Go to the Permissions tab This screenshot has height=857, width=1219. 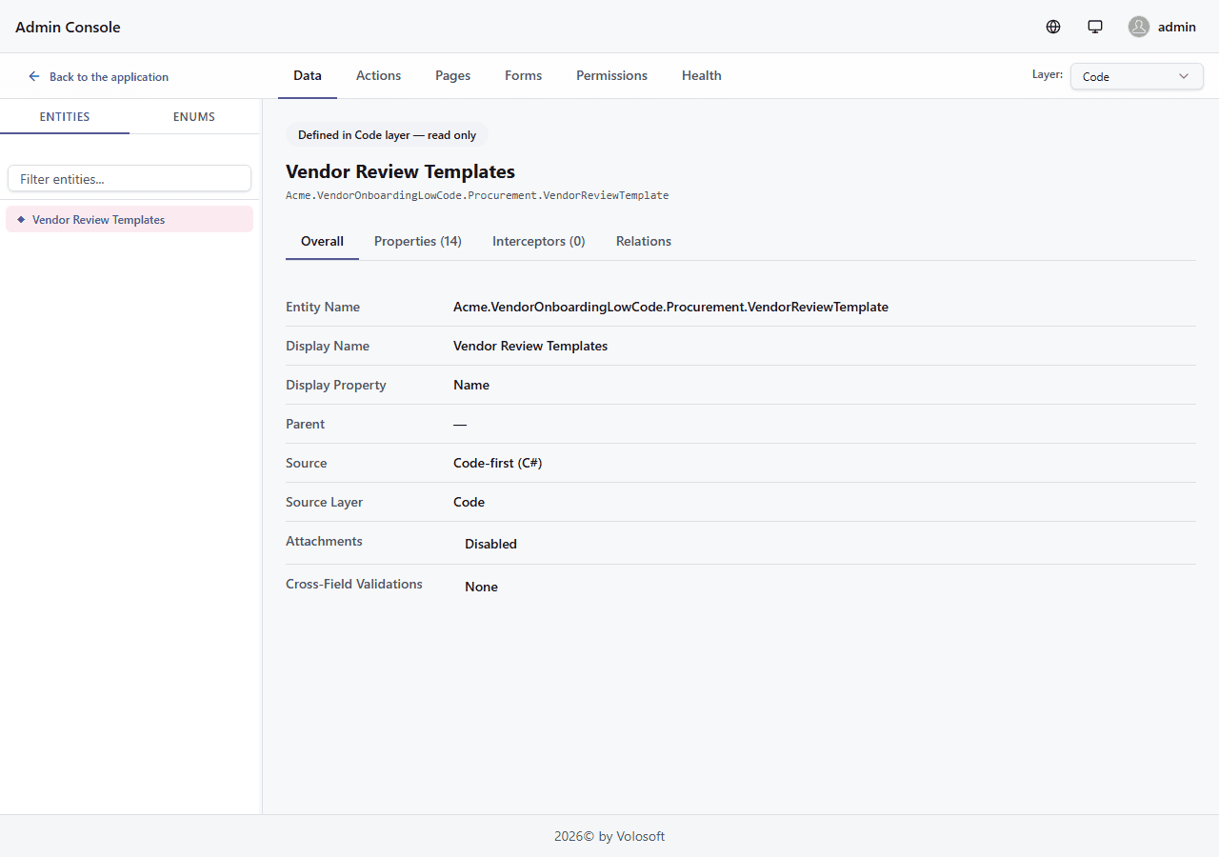[x=611, y=75]
